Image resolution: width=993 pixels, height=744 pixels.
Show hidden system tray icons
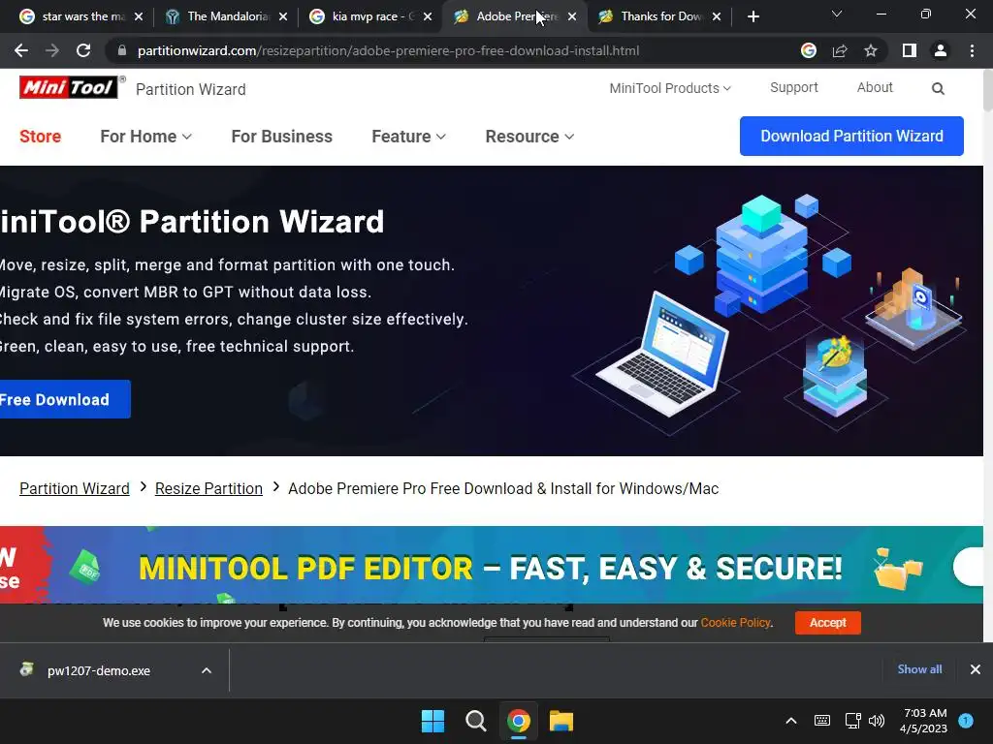coord(791,721)
